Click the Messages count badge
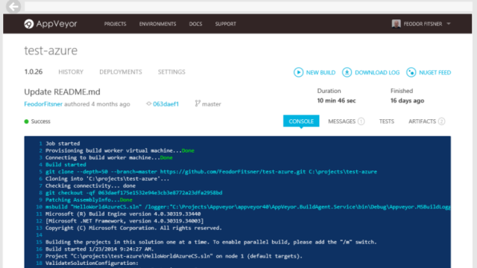 (x=361, y=121)
